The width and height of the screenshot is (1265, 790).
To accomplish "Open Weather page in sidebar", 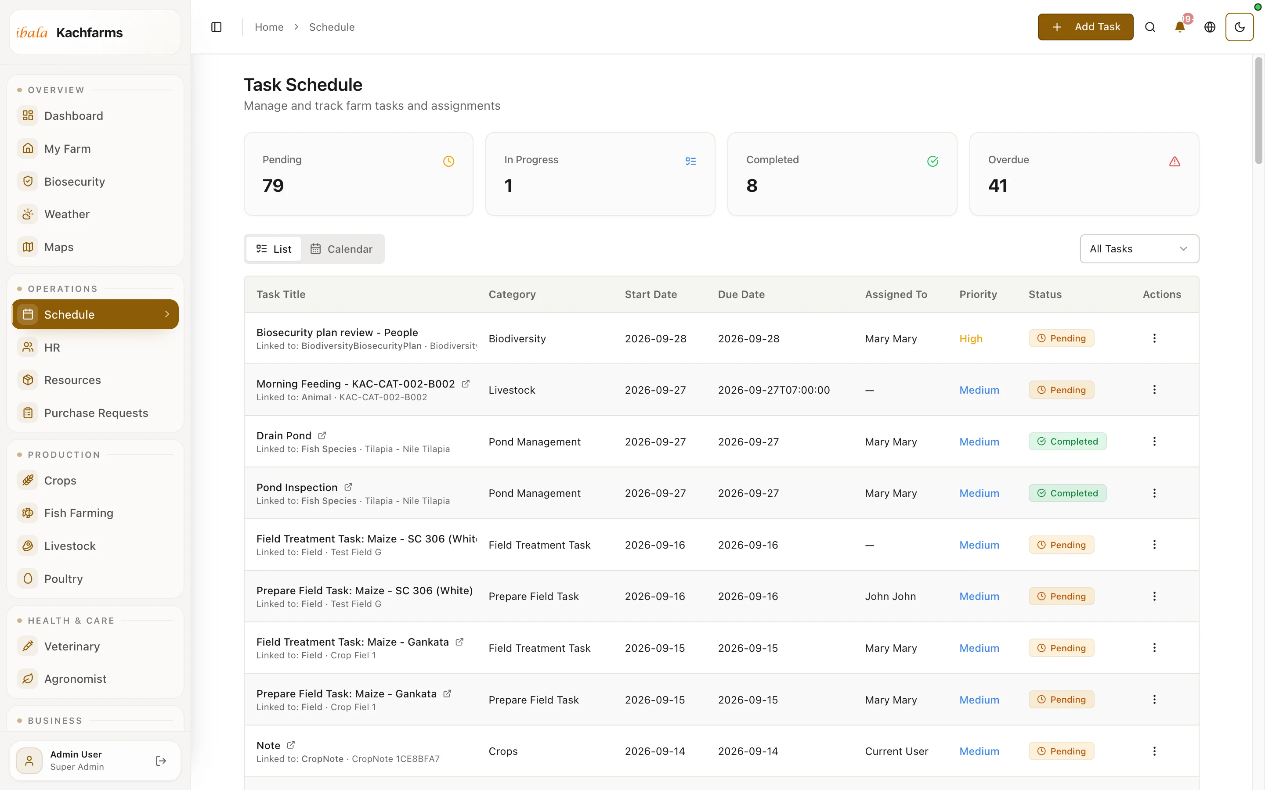I will 95,214.
